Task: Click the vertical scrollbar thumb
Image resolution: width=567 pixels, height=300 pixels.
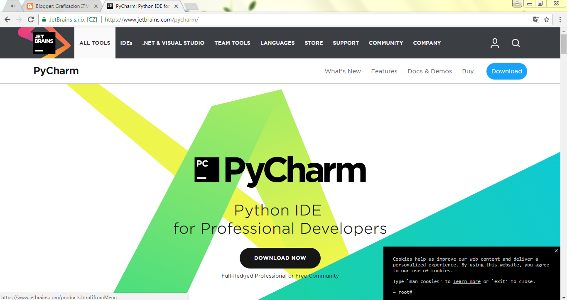Action: pyautogui.click(x=564, y=44)
